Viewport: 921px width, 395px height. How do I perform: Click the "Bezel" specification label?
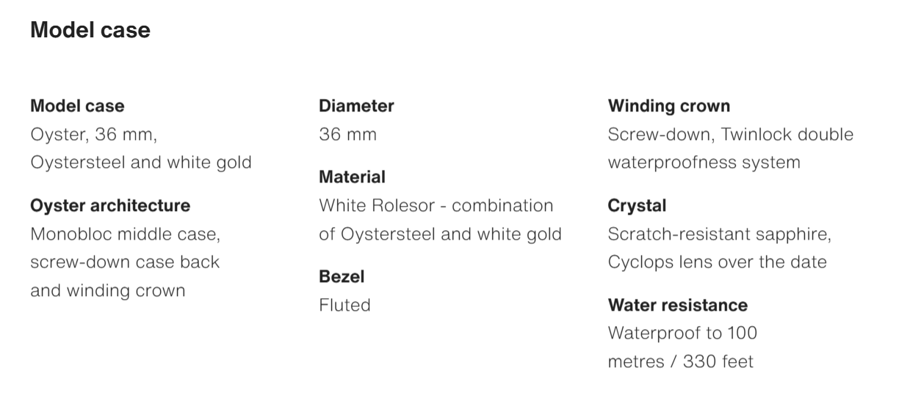tap(342, 276)
